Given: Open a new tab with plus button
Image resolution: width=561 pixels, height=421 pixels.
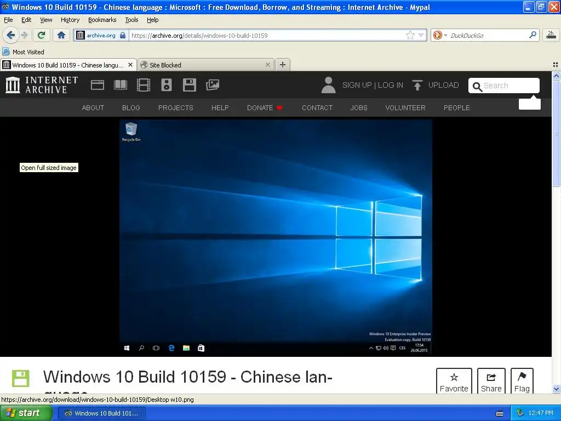Looking at the screenshot, I should point(283,65).
